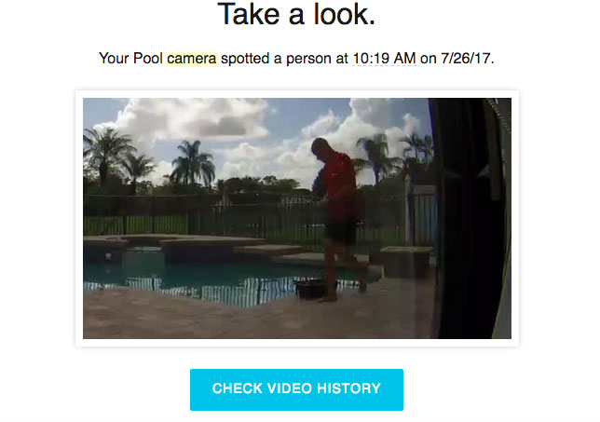Click the CHECK VIDEO HISTORY button
The width and height of the screenshot is (600, 422).
(x=296, y=389)
